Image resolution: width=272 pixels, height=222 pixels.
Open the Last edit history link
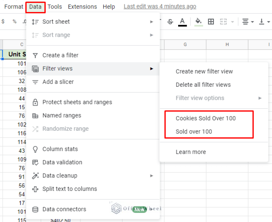pos(160,6)
